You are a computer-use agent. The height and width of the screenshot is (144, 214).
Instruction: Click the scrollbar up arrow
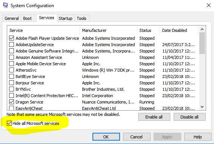click(202, 29)
